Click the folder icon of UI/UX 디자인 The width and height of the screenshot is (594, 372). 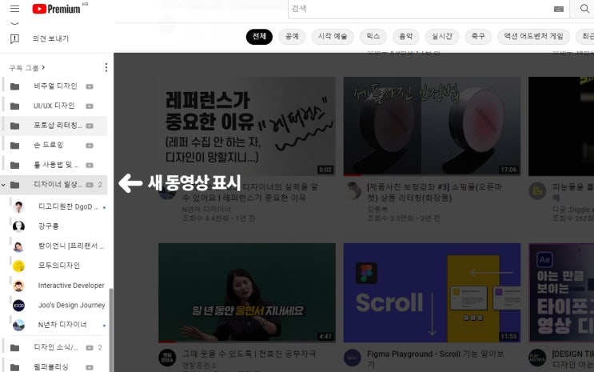[14, 106]
